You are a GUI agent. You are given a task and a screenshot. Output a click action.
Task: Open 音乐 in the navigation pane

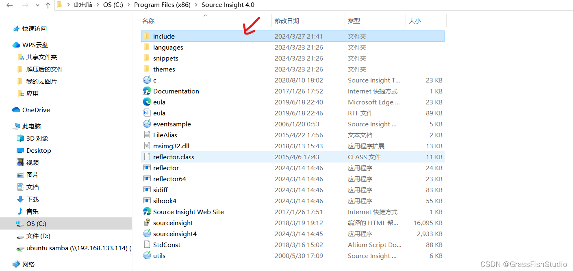[x=33, y=211]
